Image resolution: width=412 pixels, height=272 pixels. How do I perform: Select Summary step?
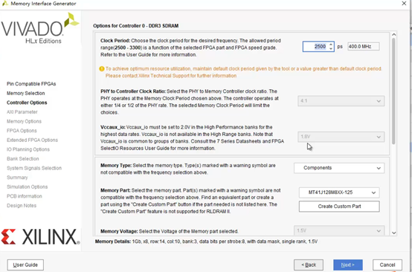pos(17,178)
